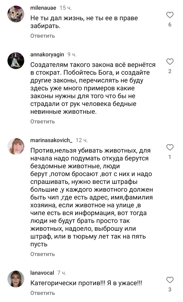Open milenauae's cat profile picture
This screenshot has width=183, height=302.
16,14
